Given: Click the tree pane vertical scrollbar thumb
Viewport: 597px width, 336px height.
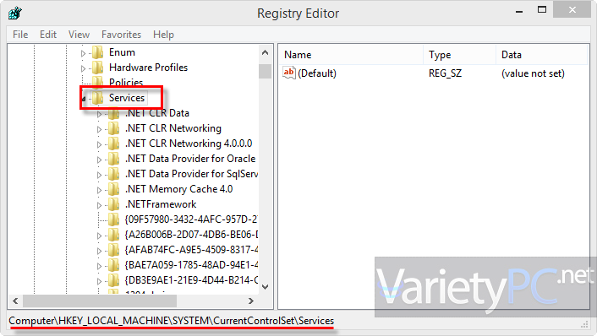Looking at the screenshot, I should click(x=265, y=71).
